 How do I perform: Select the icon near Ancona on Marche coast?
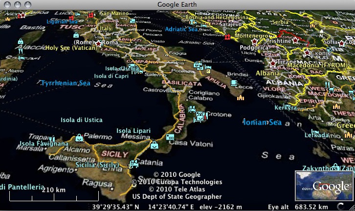click(133, 21)
